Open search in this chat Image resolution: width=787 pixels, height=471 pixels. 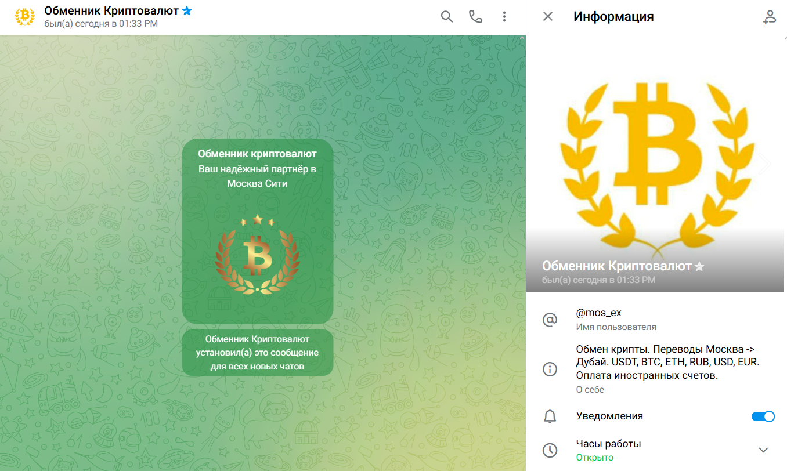point(446,17)
